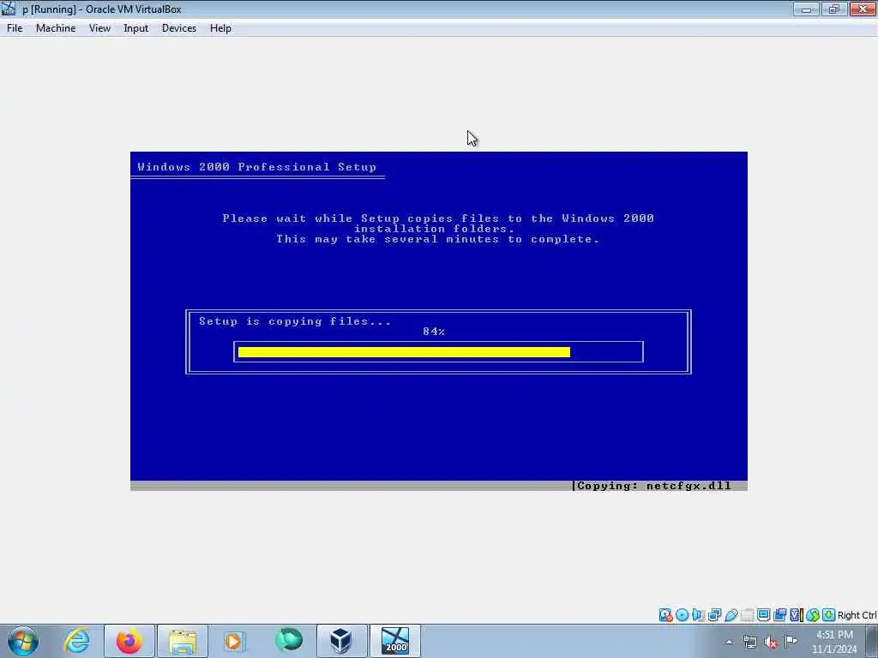Open the Input menu
This screenshot has width=878, height=658.
[x=136, y=28]
